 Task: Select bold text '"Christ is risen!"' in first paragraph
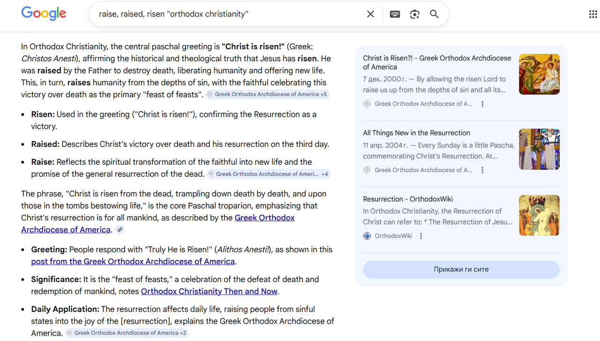tap(254, 46)
